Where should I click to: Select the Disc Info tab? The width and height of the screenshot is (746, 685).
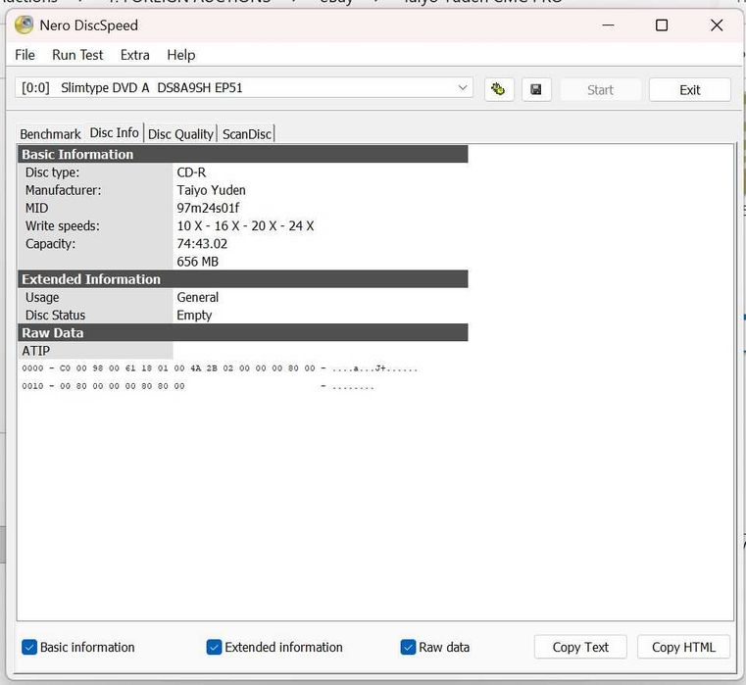[114, 132]
